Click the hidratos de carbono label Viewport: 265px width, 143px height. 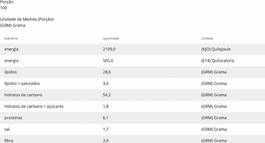click(x=23, y=95)
